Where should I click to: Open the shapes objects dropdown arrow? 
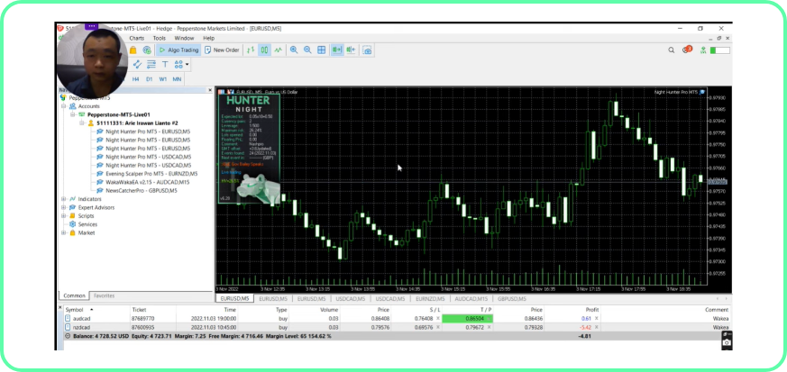[188, 65]
